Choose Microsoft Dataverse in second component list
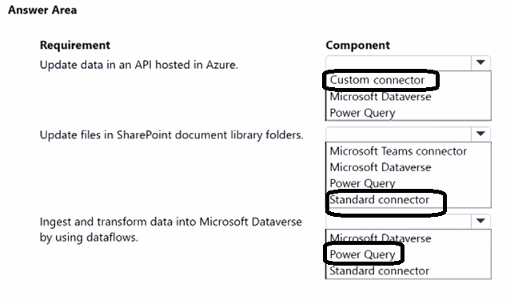 point(381,167)
